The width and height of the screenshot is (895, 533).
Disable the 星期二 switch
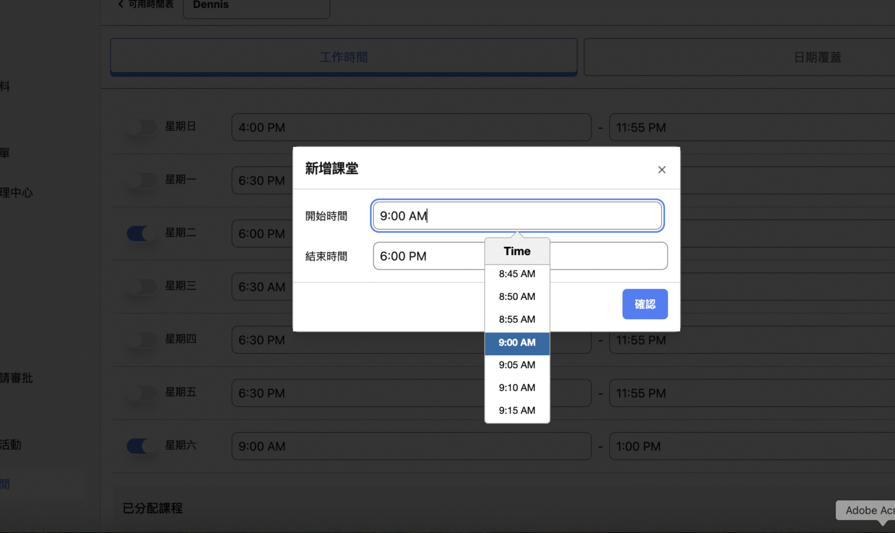pos(141,234)
